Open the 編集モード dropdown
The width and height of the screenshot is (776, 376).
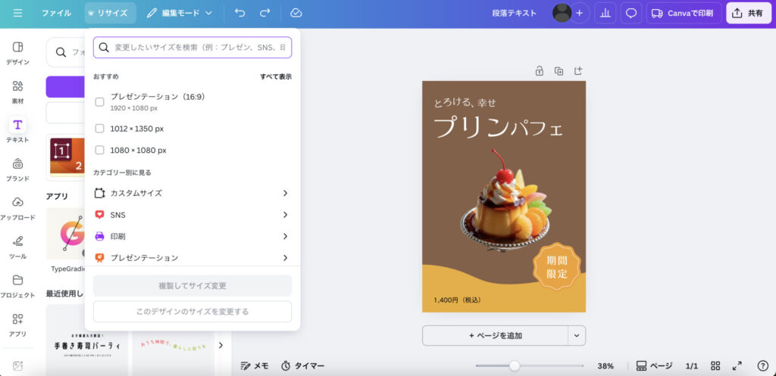point(179,14)
